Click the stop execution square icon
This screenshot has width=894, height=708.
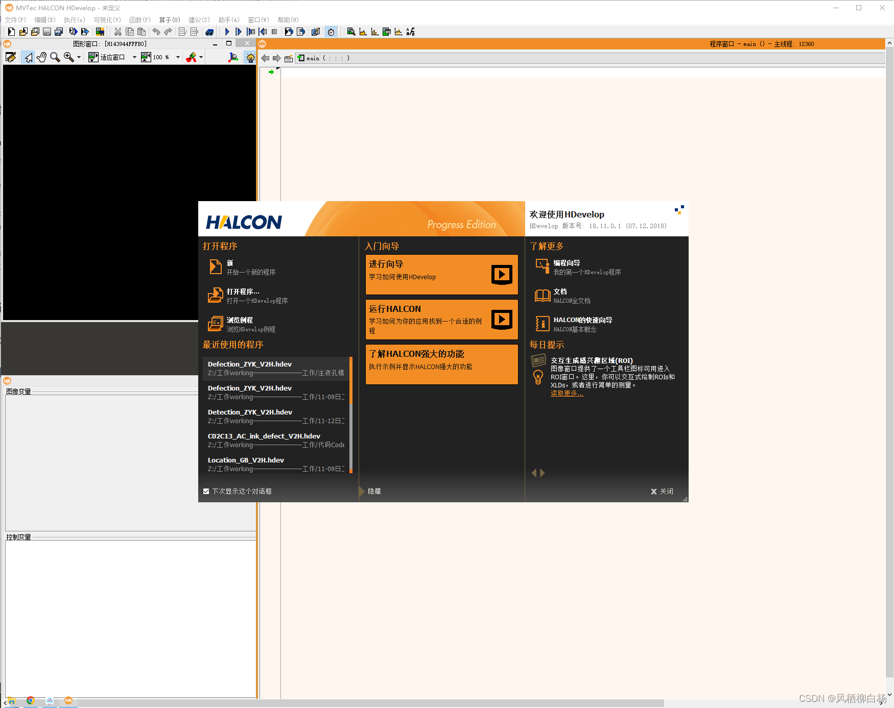click(274, 32)
